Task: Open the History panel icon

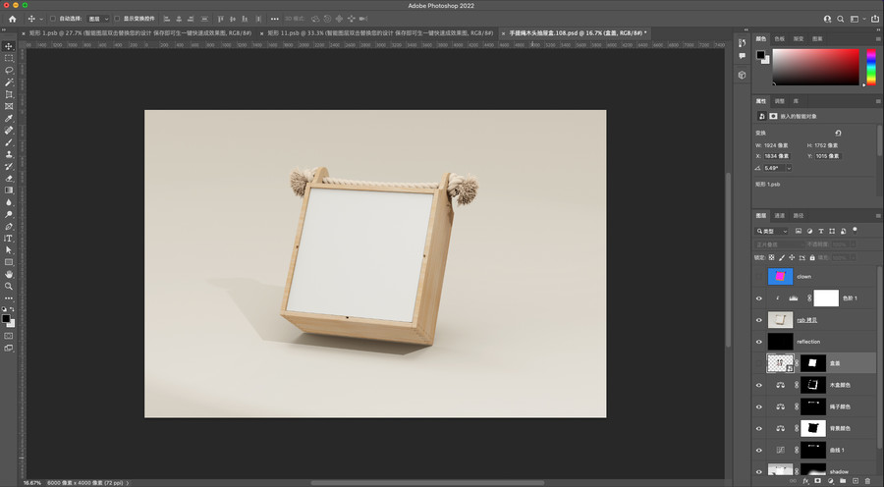Action: 742,43
